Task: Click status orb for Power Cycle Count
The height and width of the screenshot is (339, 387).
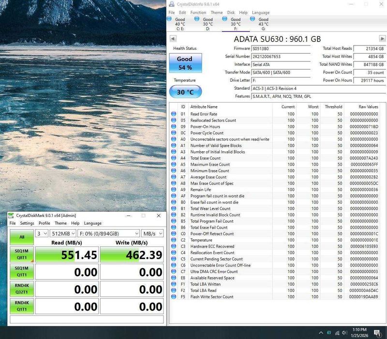Action: coord(174,133)
